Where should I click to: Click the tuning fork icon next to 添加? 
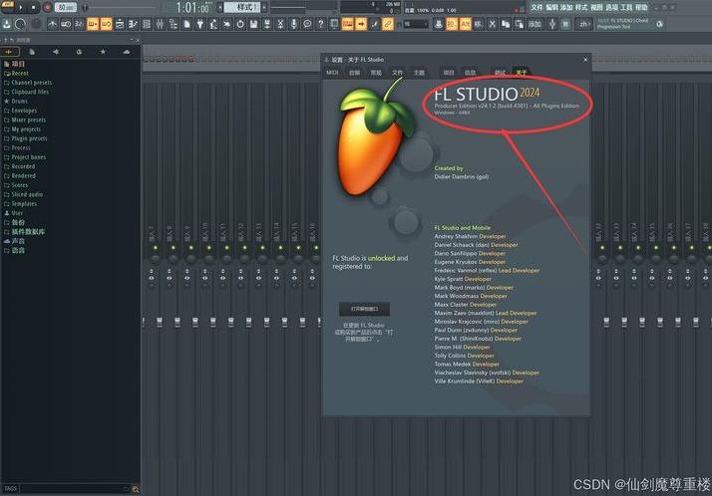(552, 24)
